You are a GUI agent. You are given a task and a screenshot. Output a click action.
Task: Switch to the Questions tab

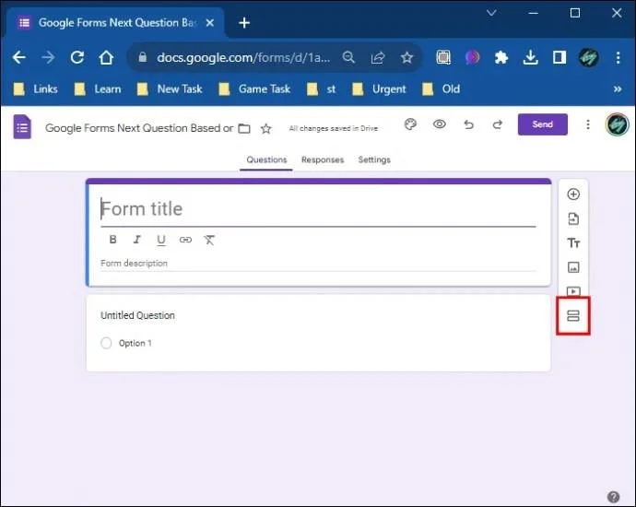(x=266, y=159)
